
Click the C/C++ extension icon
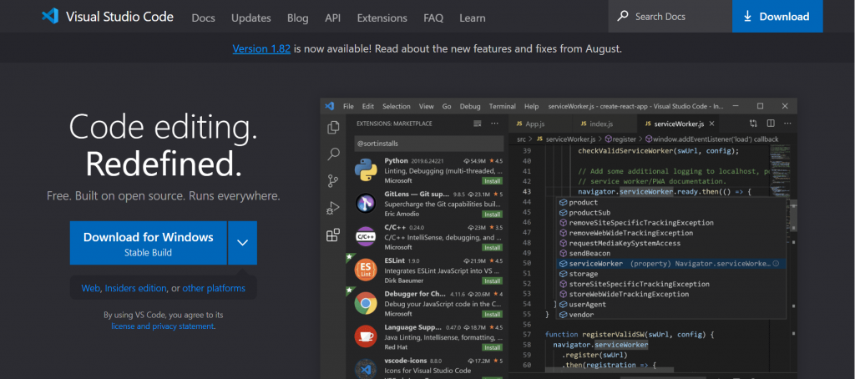click(366, 237)
